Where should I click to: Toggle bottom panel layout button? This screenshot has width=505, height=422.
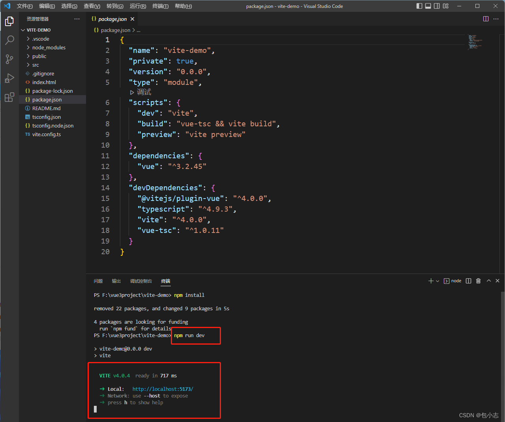[428, 6]
